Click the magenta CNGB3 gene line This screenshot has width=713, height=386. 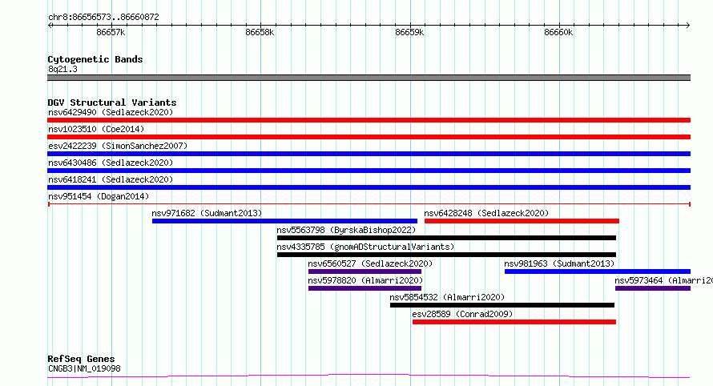[369, 376]
